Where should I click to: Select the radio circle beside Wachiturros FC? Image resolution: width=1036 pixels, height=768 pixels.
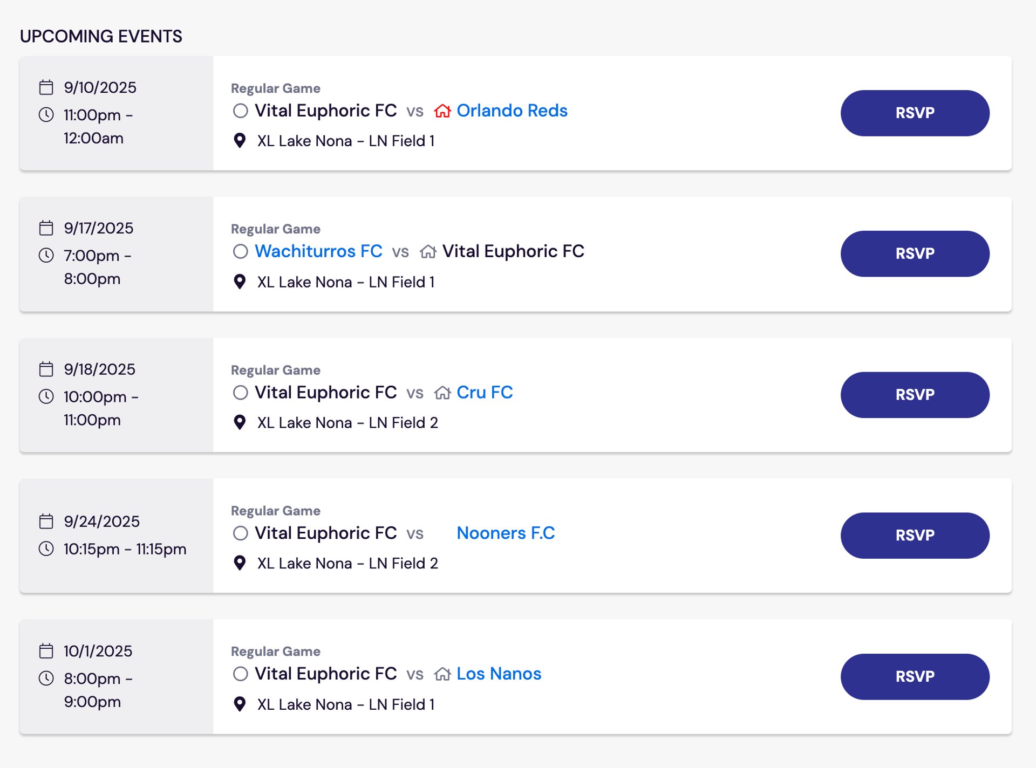(x=241, y=251)
